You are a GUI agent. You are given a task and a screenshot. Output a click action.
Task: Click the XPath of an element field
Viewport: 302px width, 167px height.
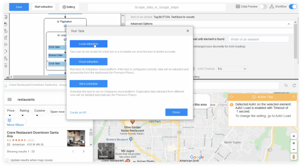coord(259,39)
